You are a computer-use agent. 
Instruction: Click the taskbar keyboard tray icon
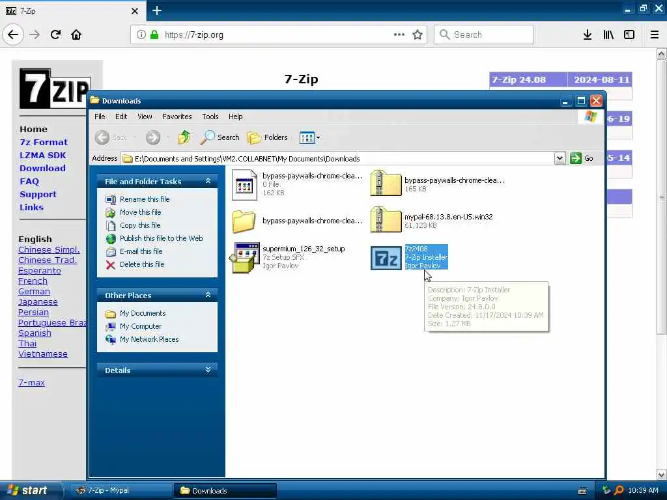[x=582, y=491]
